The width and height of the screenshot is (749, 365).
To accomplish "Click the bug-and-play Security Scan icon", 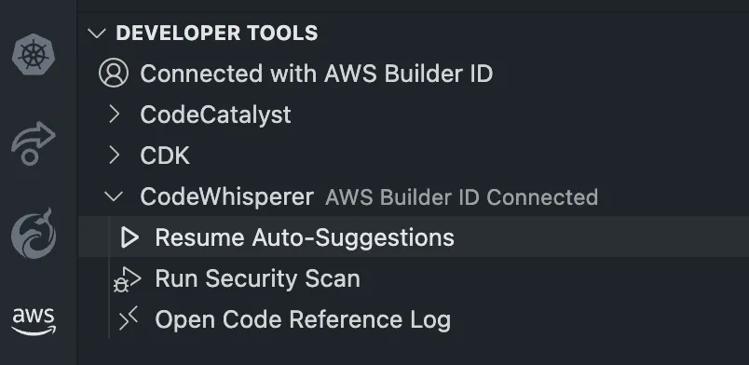I will click(127, 279).
